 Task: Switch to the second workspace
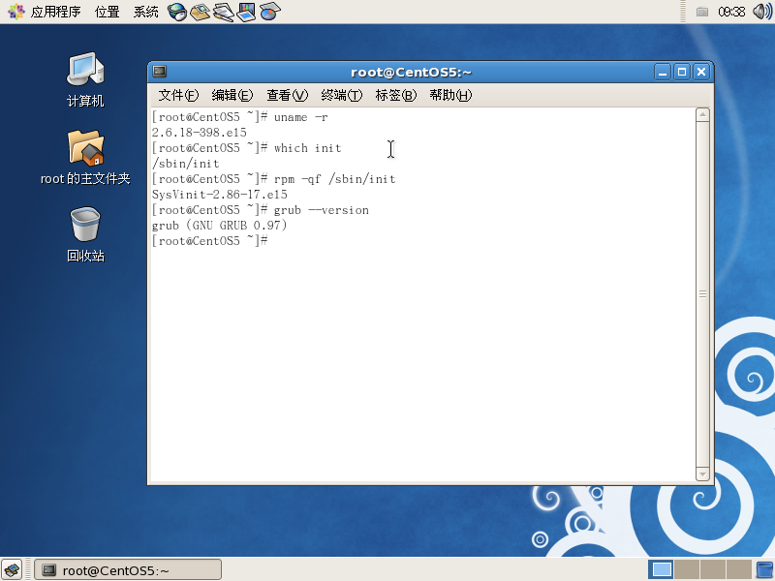pos(686,569)
